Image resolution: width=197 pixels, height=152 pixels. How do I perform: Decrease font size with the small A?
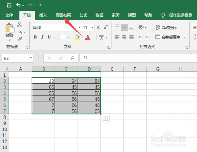point(106,28)
